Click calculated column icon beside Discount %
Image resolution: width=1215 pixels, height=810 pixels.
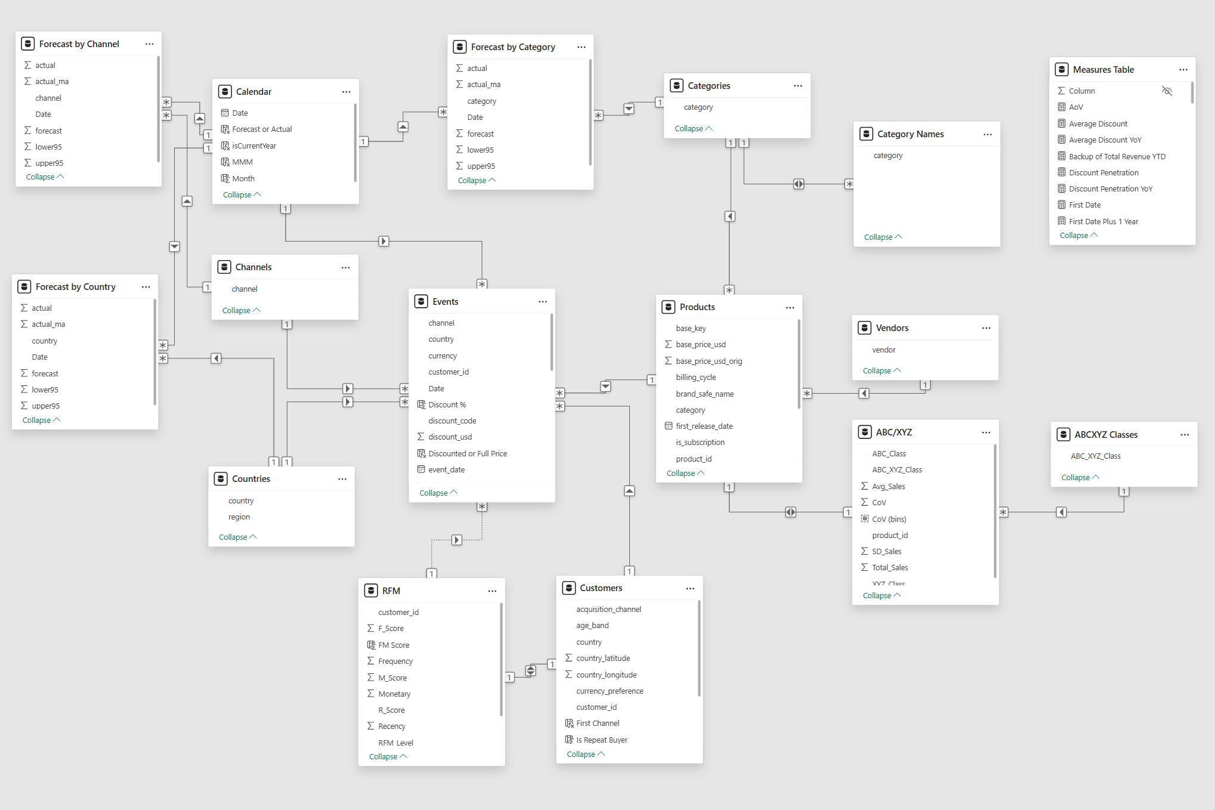point(421,404)
